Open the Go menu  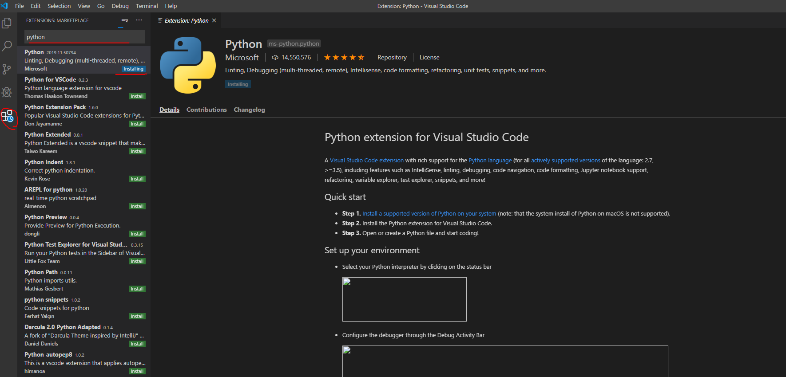pos(101,6)
